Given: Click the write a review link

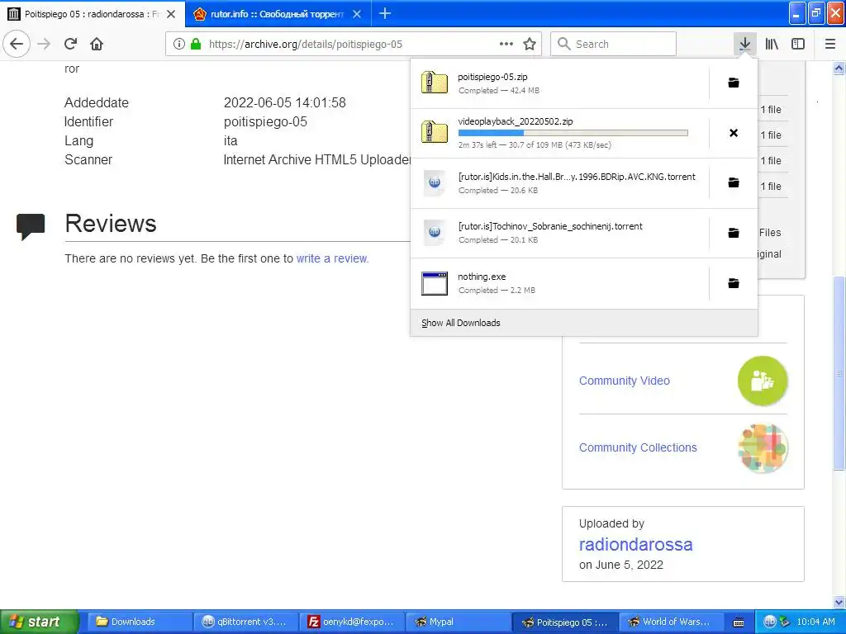Looking at the screenshot, I should 332,258.
